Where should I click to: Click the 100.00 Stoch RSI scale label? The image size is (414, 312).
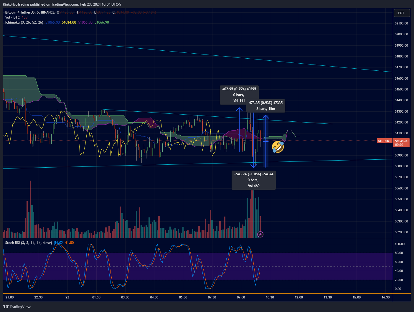pyautogui.click(x=400, y=244)
